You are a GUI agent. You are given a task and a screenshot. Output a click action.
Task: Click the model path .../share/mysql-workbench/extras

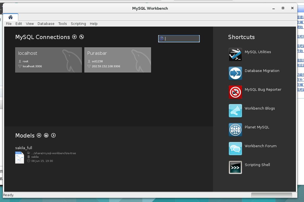[x=53, y=153]
